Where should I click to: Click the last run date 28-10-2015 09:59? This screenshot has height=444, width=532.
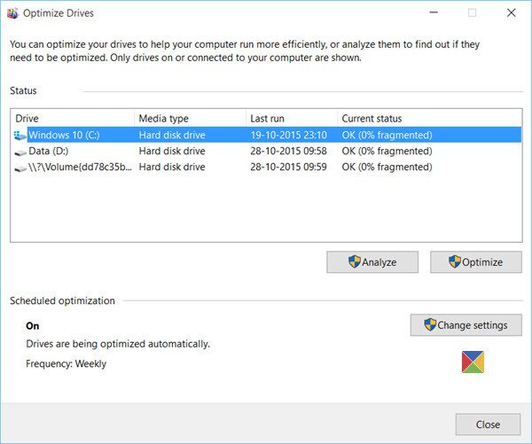pyautogui.click(x=289, y=167)
